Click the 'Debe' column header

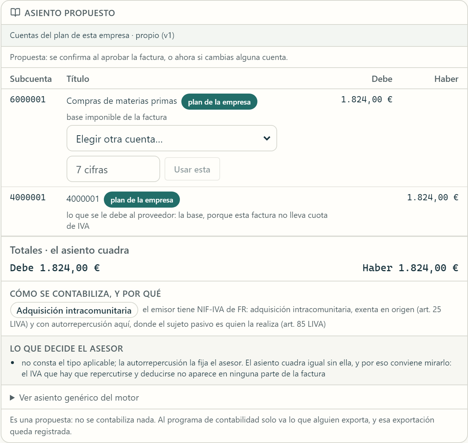[x=382, y=79]
